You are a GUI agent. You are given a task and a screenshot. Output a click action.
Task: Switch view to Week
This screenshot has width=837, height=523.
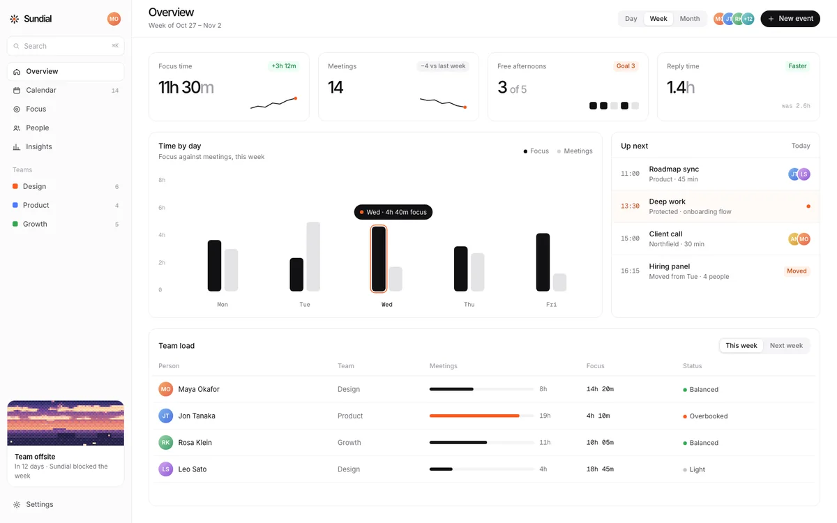(658, 19)
